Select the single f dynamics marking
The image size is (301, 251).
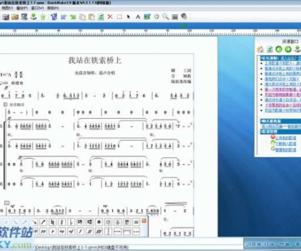[x=80, y=231]
